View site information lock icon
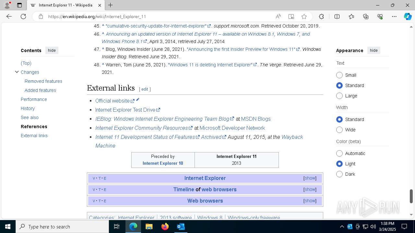The height and width of the screenshot is (233, 415). [41, 17]
